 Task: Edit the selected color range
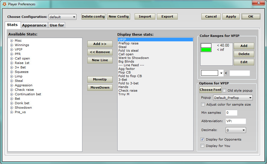pyautogui.click(x=244, y=62)
